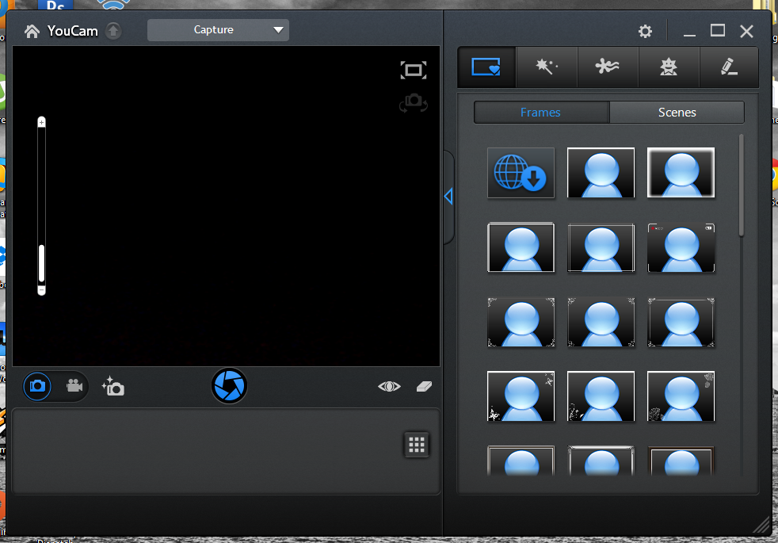Click the blue shutter capture button

[x=229, y=386]
